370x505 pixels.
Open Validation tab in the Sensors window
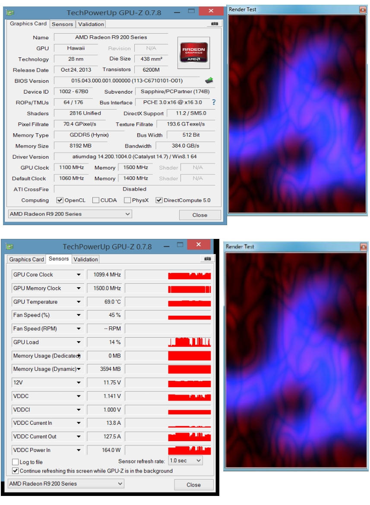[85, 259]
